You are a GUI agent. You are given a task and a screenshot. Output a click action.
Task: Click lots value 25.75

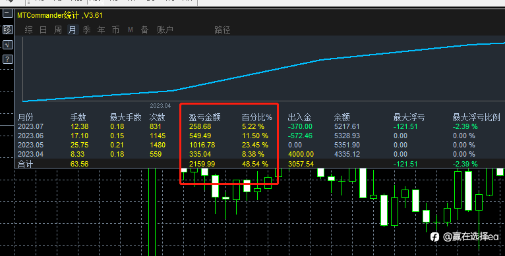(x=80, y=145)
